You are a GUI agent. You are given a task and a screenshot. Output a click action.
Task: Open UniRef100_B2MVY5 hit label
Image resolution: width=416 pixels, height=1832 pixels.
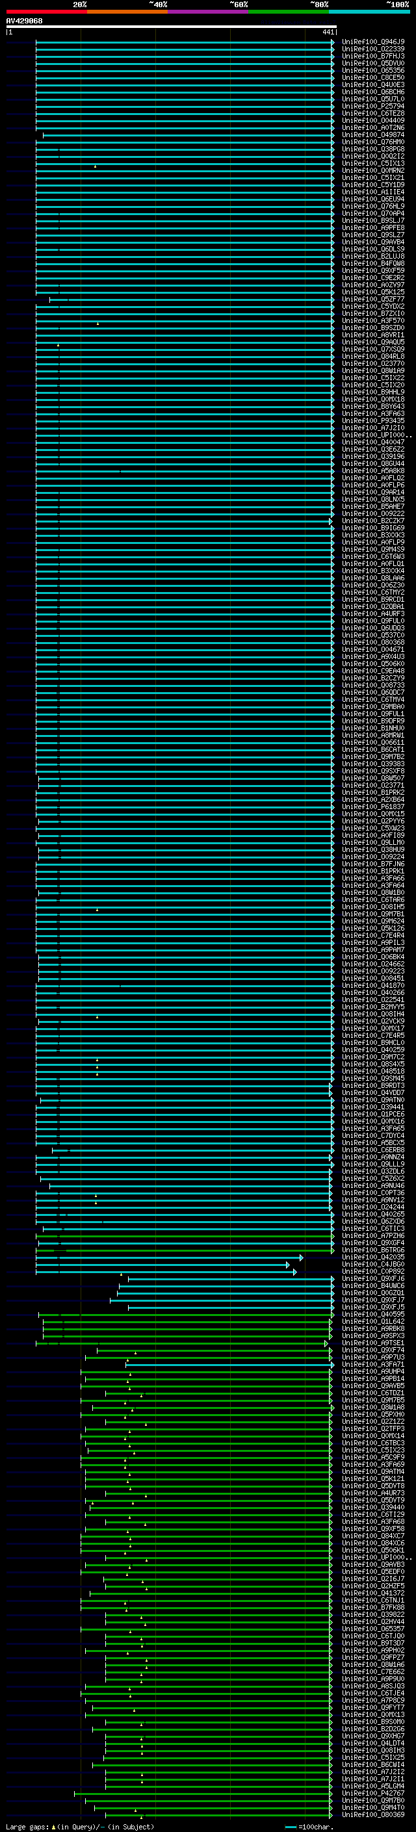[x=372, y=1007]
